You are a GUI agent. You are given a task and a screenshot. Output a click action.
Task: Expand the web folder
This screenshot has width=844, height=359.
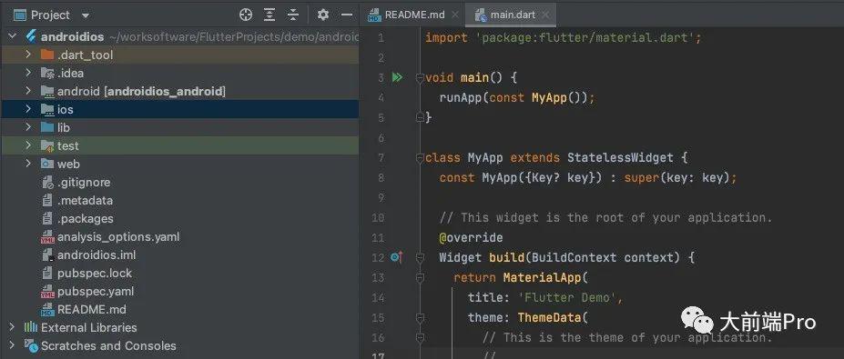click(x=28, y=164)
